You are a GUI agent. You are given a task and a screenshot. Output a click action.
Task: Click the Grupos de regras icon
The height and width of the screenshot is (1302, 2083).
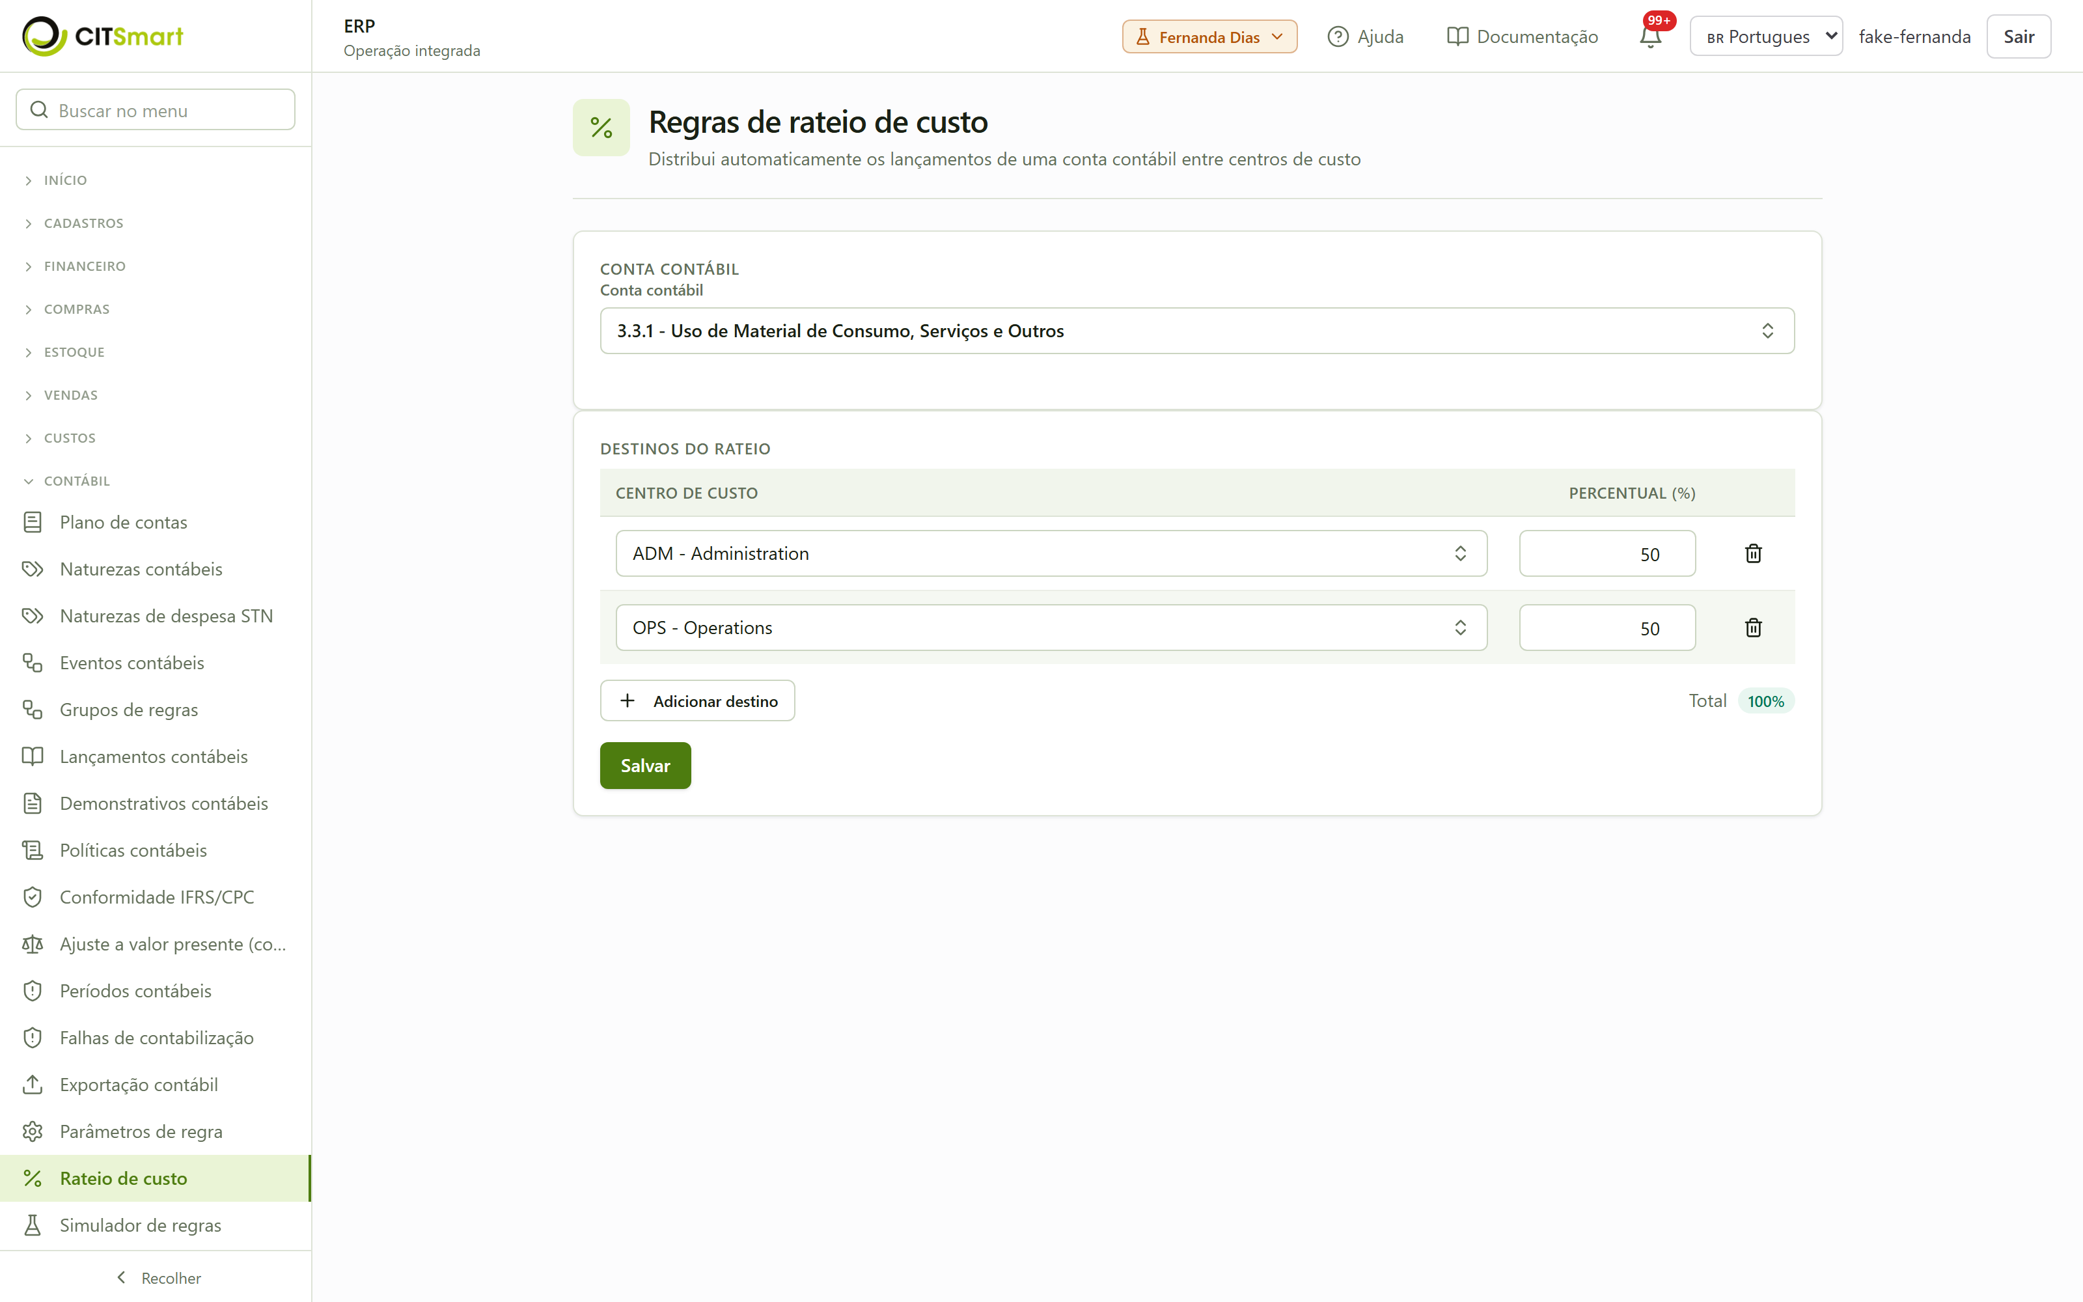click(x=33, y=710)
